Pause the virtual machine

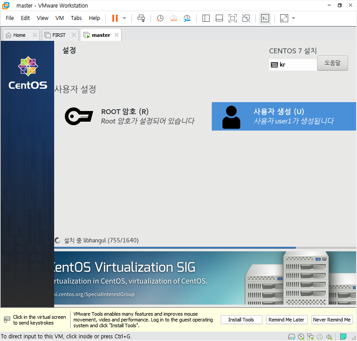coord(115,18)
